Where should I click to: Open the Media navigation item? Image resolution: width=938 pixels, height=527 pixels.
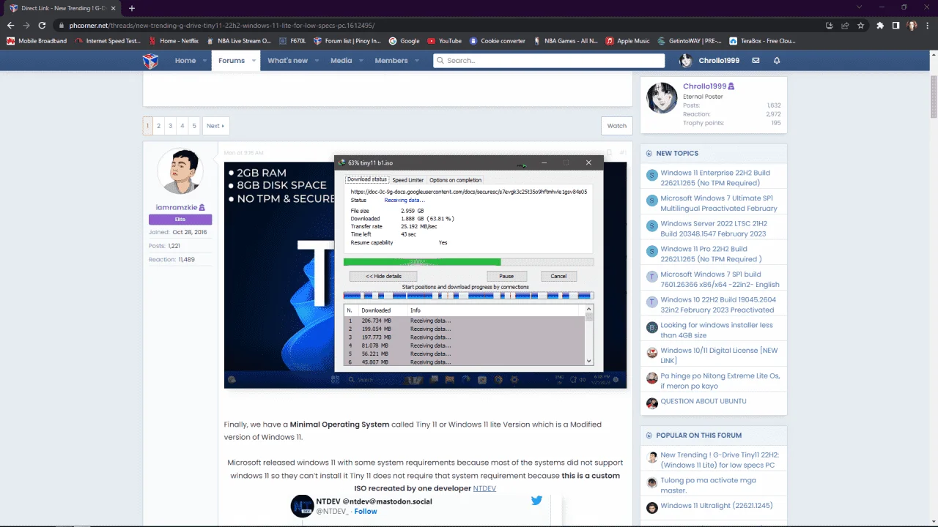341,61
